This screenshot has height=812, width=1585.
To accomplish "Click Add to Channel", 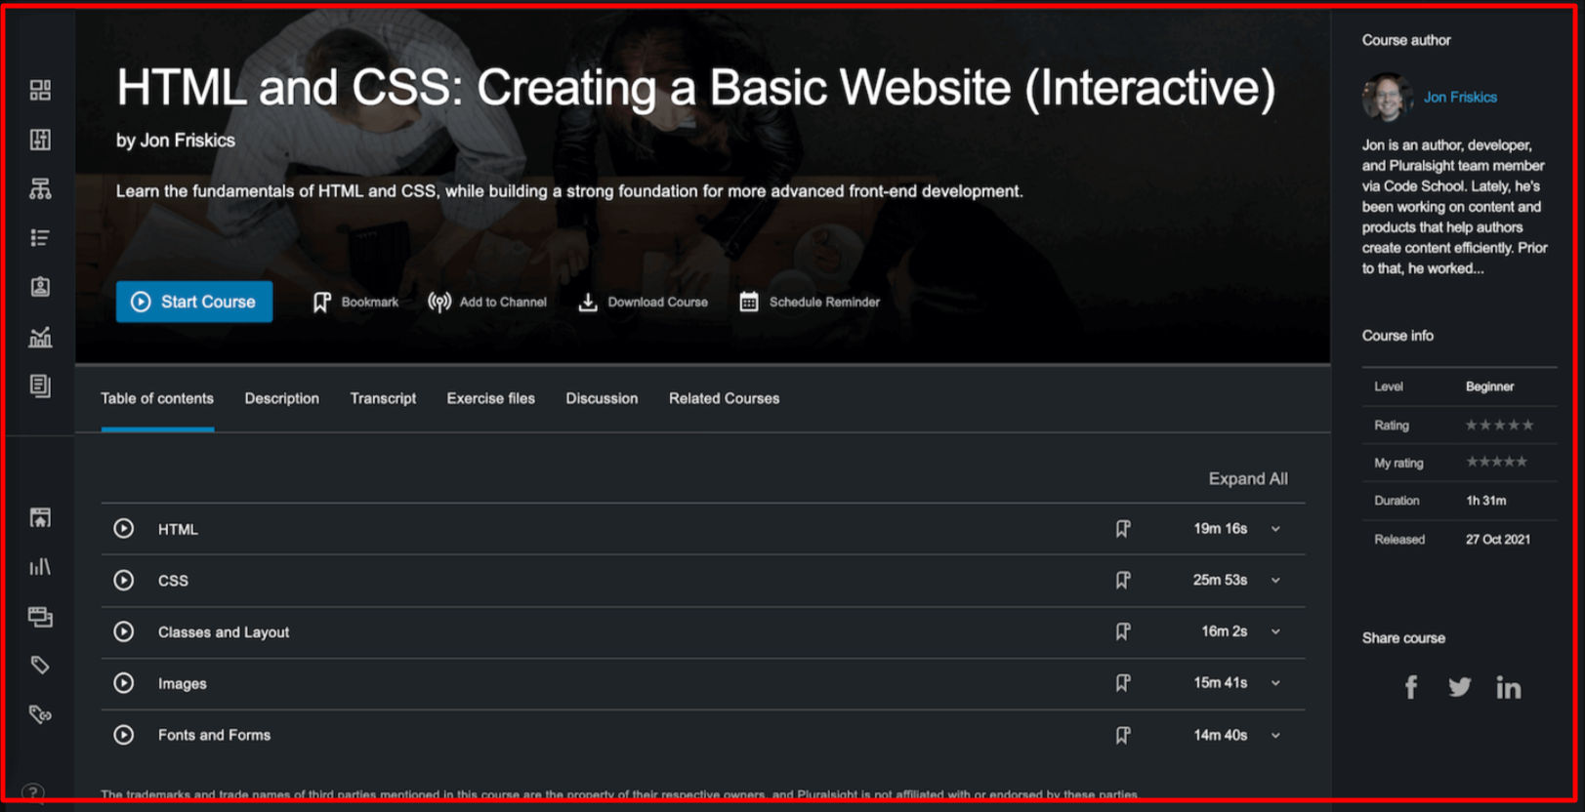I will pyautogui.click(x=487, y=303).
